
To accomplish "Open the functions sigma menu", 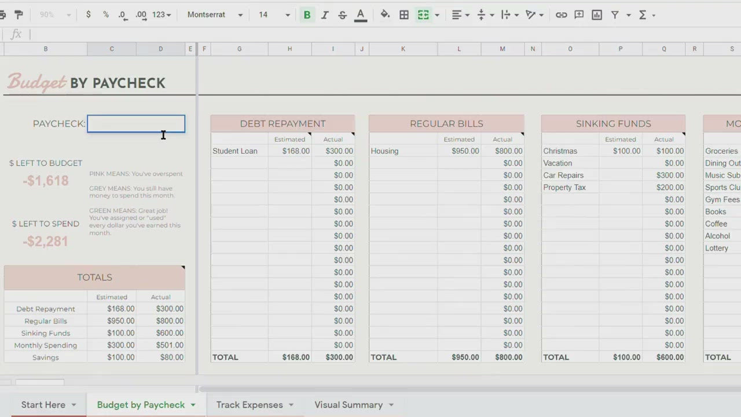I will tap(643, 14).
